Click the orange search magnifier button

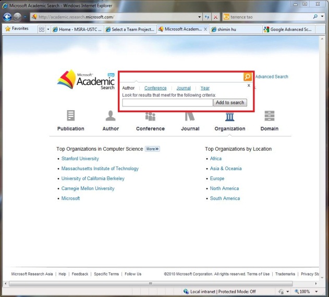[248, 77]
